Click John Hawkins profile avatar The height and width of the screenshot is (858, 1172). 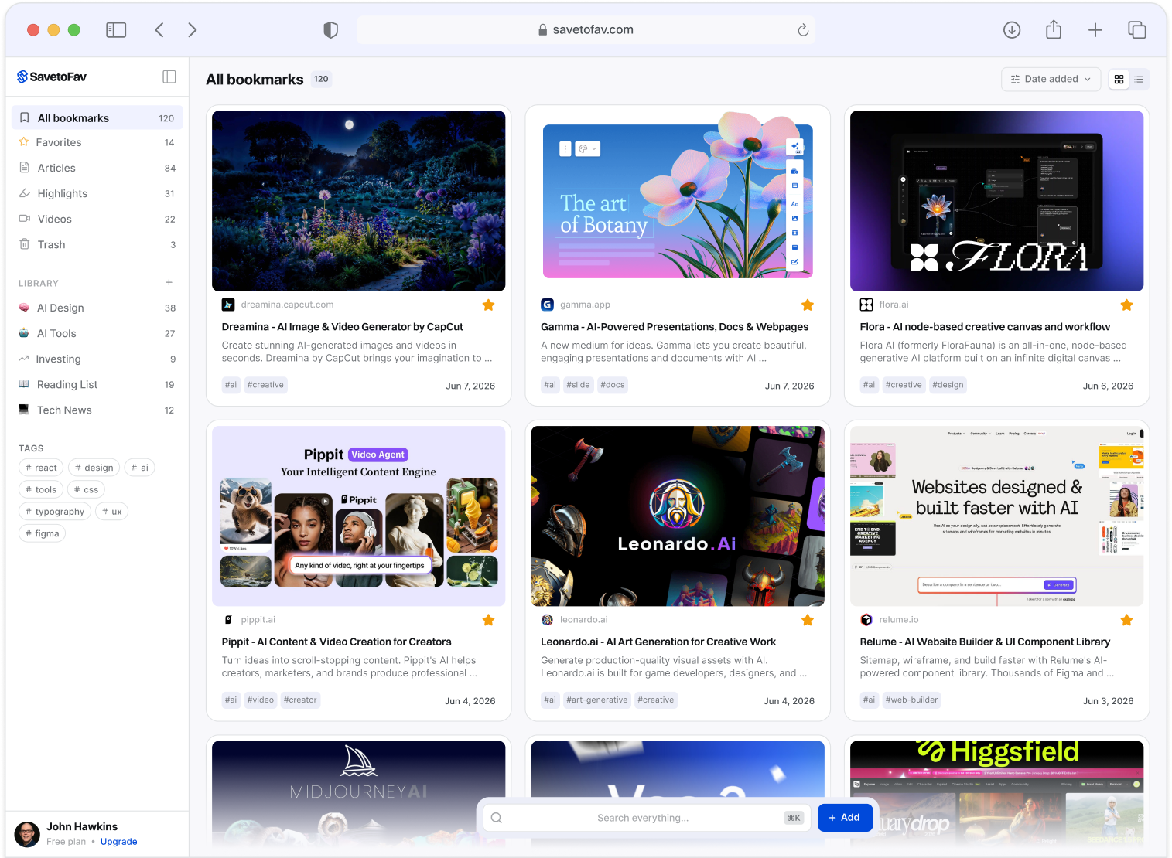tap(27, 834)
